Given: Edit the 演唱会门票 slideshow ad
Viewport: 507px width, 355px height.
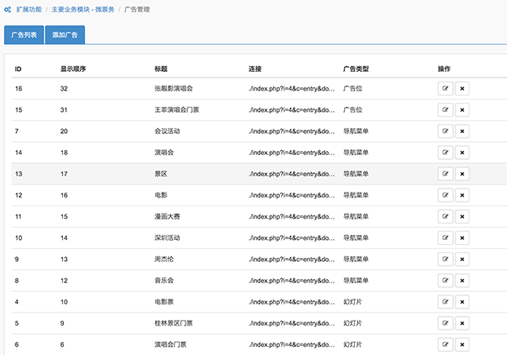Looking at the screenshot, I should [x=445, y=344].
